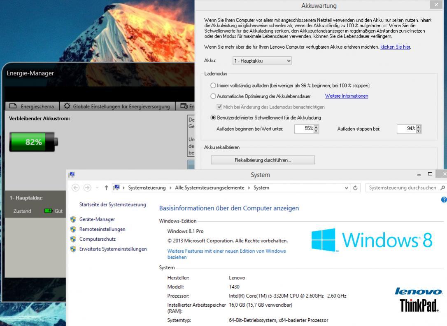Image resolution: width=447 pixels, height=326 pixels.
Task: Click the 'System' breadcrumb item
Action: [x=261, y=188]
